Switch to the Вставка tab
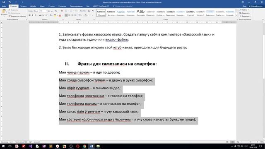The height and width of the screenshot is (149, 265). click(x=23, y=6)
